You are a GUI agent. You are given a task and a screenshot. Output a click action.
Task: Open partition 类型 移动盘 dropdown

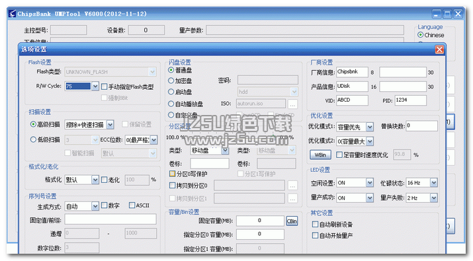225,151
